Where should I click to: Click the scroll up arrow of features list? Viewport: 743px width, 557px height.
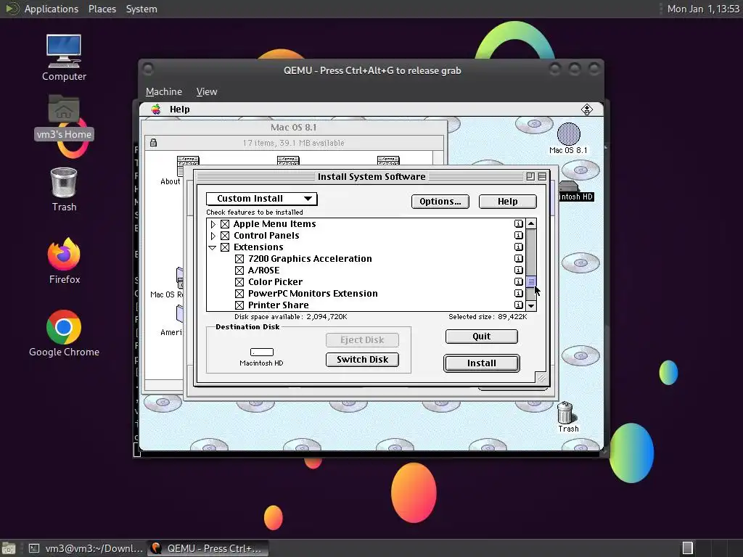531,223
